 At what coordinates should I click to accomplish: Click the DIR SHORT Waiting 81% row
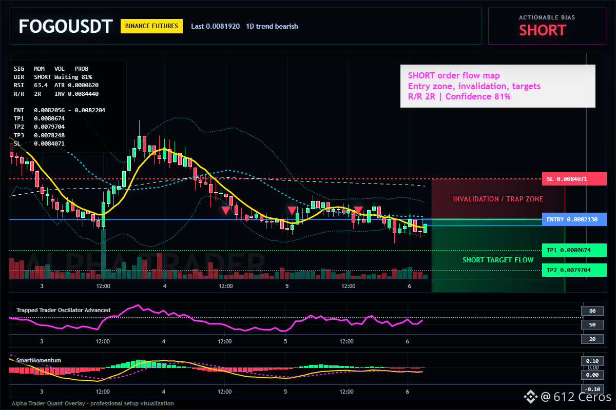(53, 76)
